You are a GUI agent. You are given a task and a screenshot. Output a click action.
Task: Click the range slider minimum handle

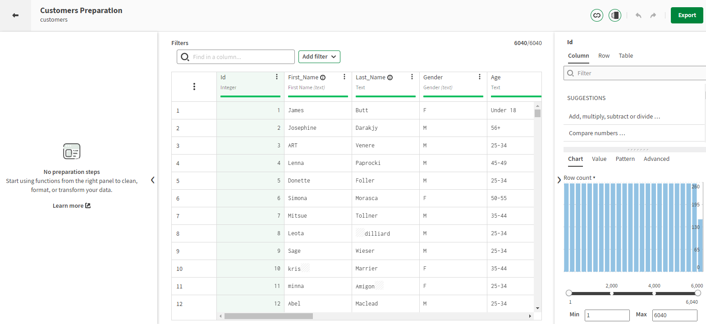(x=569, y=293)
